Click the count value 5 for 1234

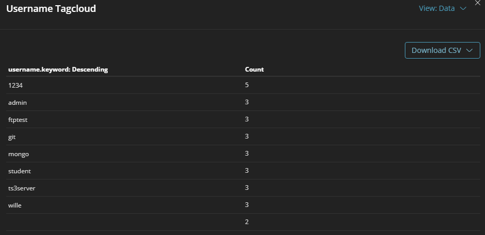(x=247, y=85)
